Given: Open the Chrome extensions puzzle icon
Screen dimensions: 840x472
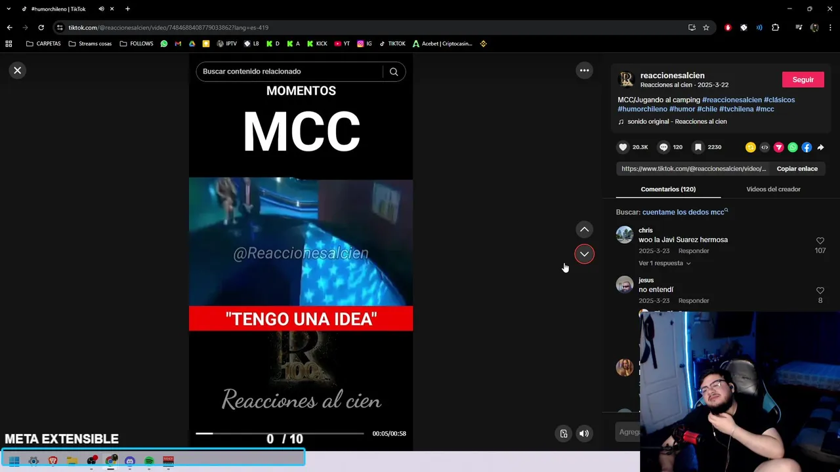Looking at the screenshot, I should [x=776, y=28].
